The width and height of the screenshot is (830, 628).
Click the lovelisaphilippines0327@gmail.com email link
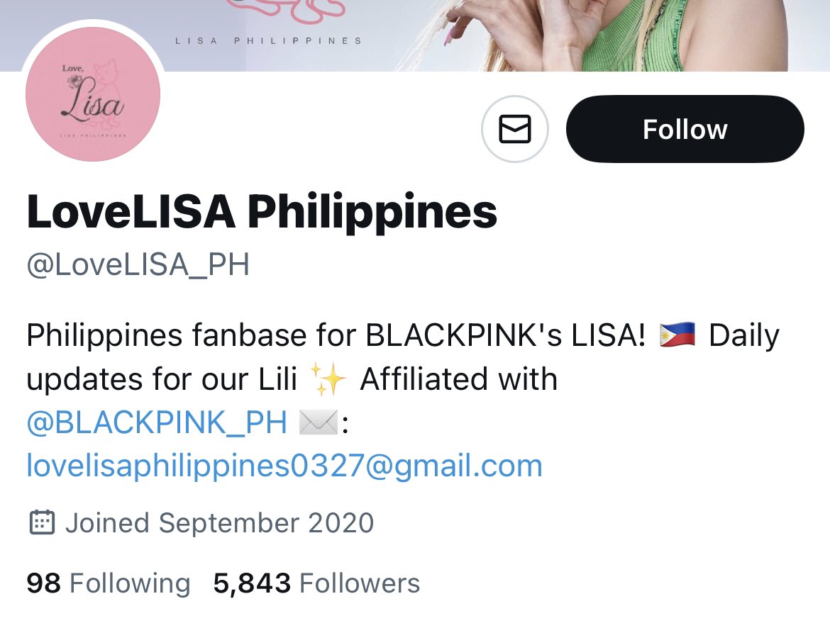(284, 466)
